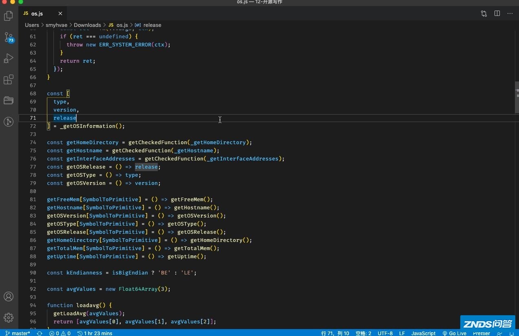Select the os.js tab

tap(43, 13)
